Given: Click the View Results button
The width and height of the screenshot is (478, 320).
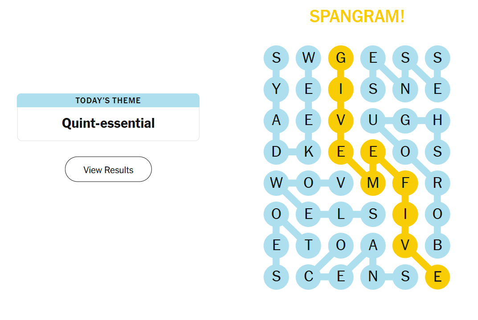Looking at the screenshot, I should tap(108, 170).
